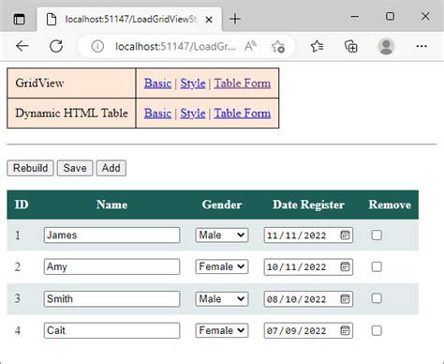
Task: Click the browser back arrow
Action: tap(22, 46)
